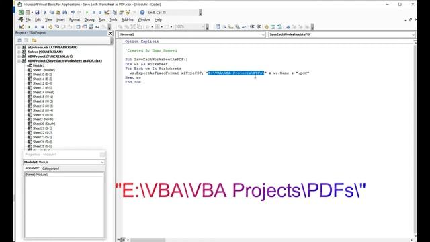Open the Locals Window icon in Debug toolbar
The height and width of the screenshot is (242, 430).
(x=78, y=27)
